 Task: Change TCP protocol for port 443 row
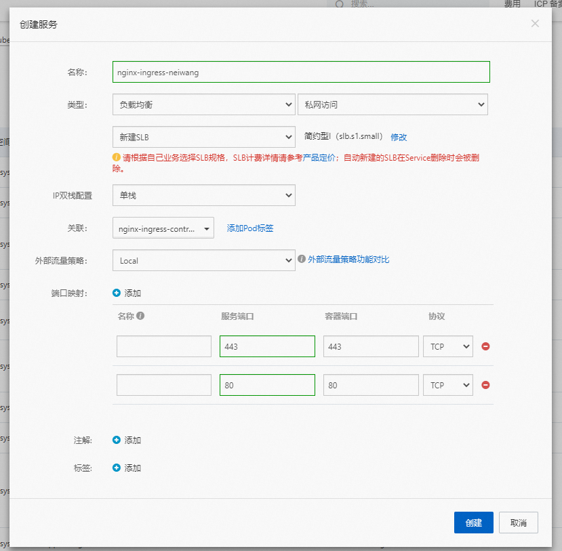click(447, 346)
